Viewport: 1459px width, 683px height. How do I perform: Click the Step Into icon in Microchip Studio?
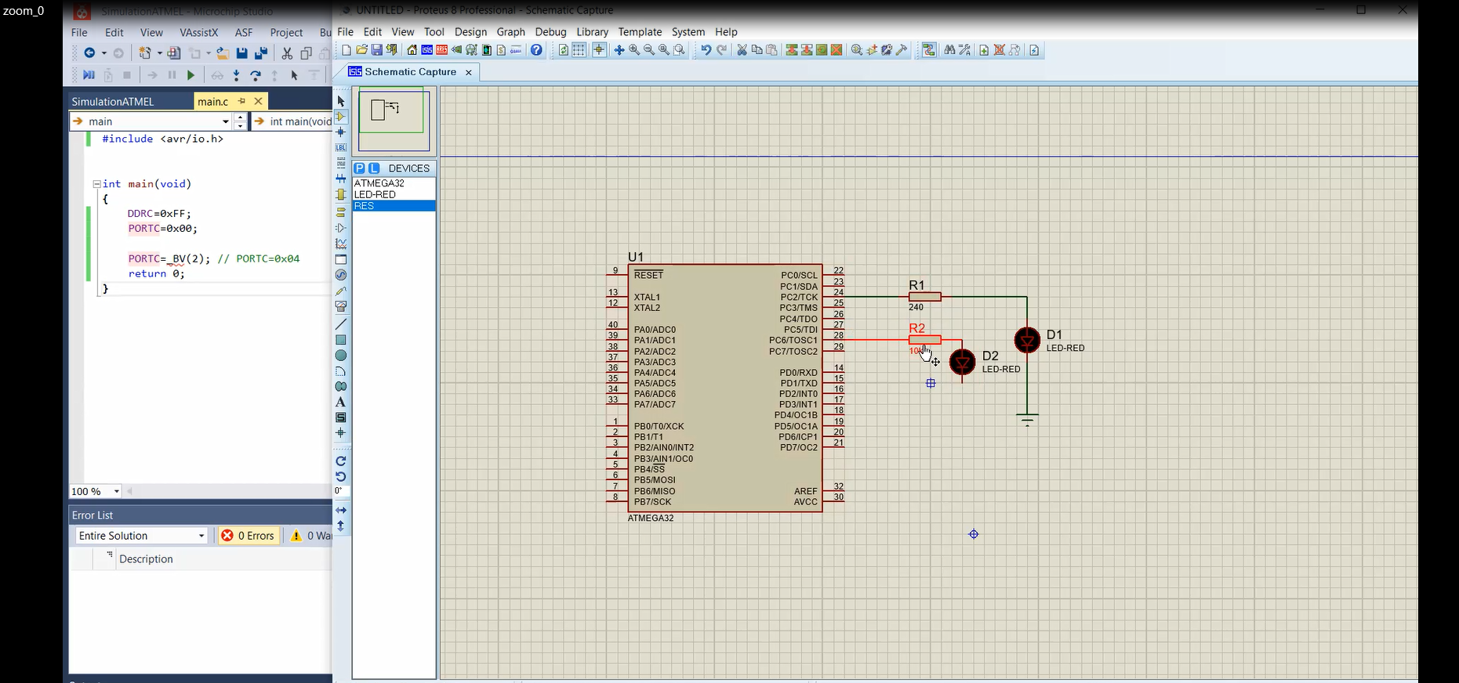point(236,75)
